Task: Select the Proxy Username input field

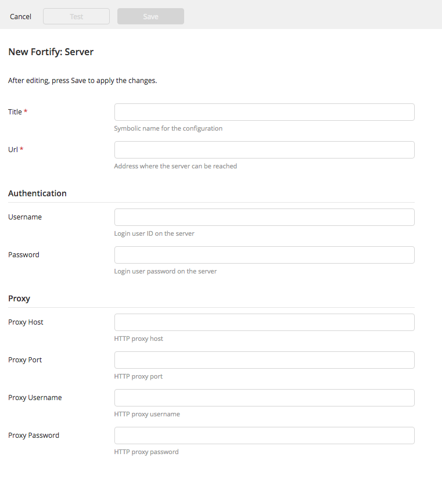Action: (264, 397)
